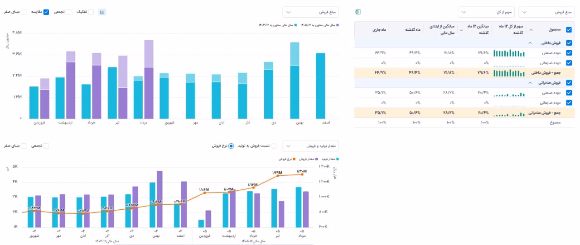
Task: Click the ۳۵/۱% cell in the دوده صنعتی row
Action: click(x=380, y=93)
